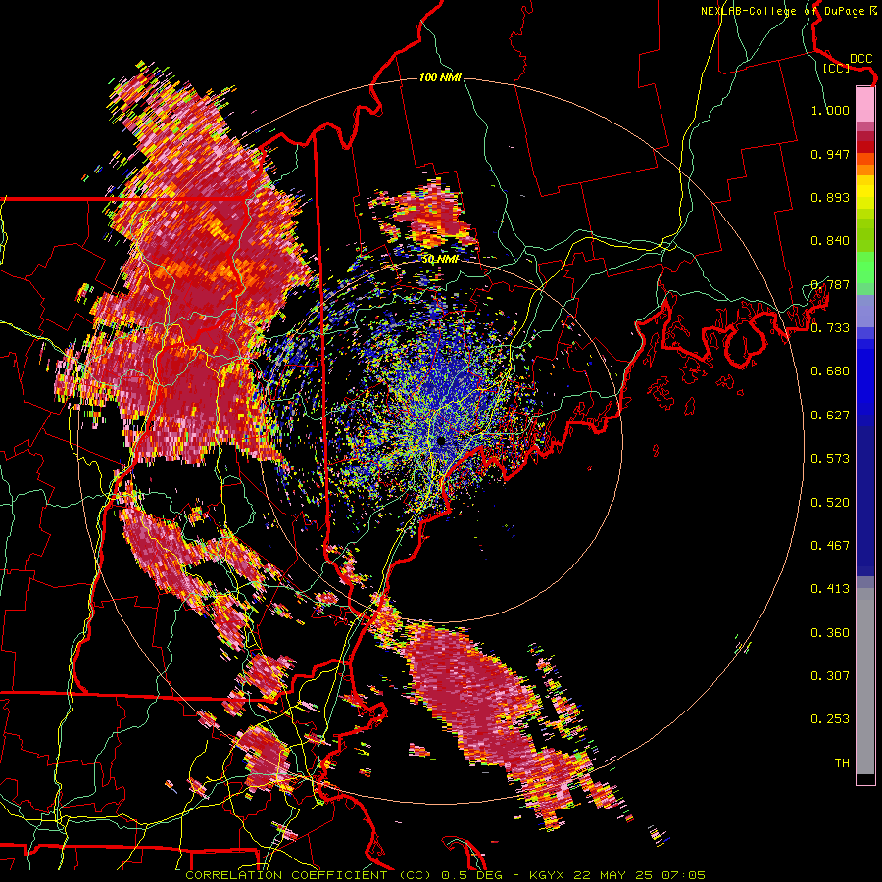Pick the orange swatch on the color bar
Image resolution: width=882 pixels, height=882 pixels.
point(865,170)
